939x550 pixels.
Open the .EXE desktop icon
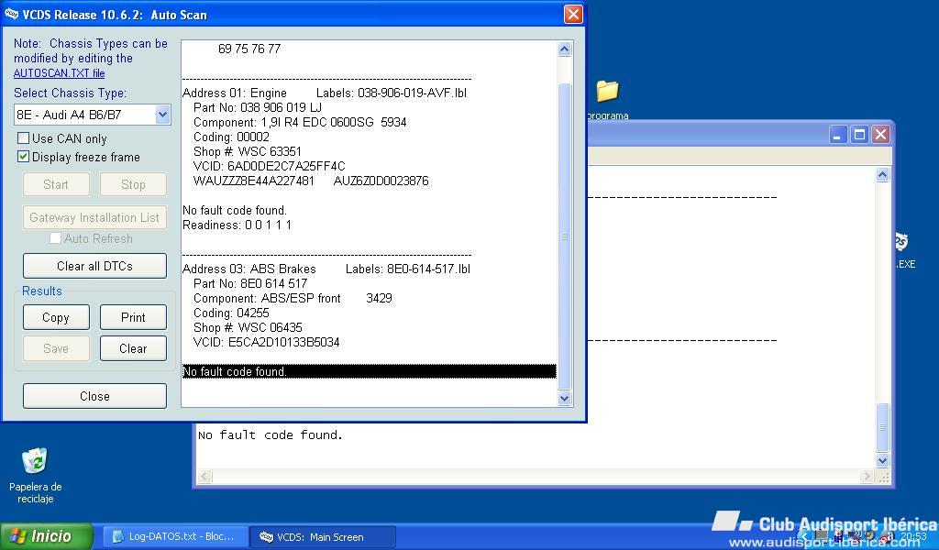(903, 251)
